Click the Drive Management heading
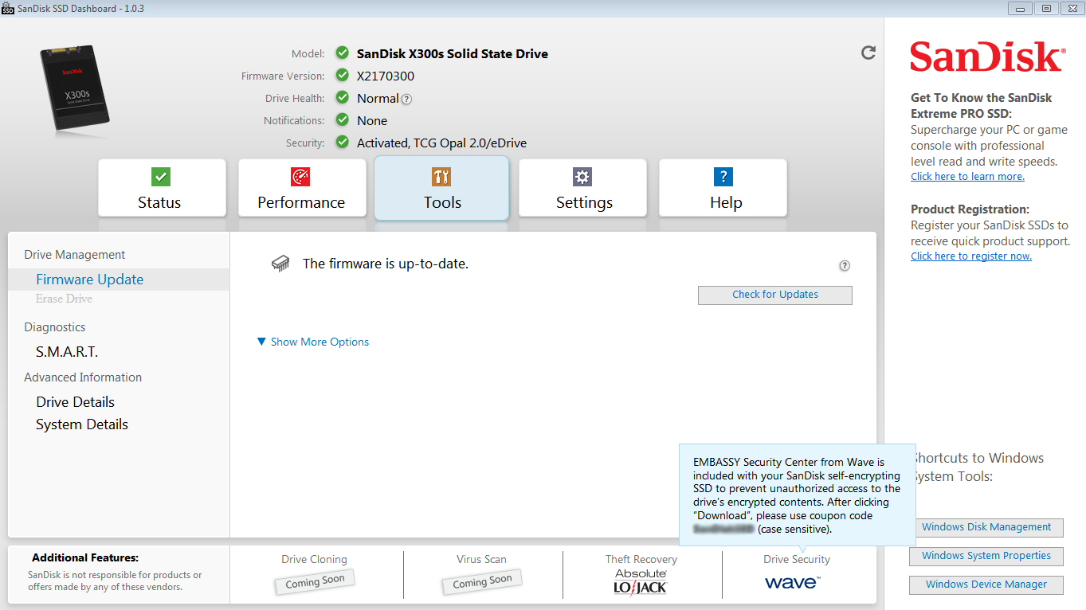Screen dimensions: 1086x610 click(75, 255)
